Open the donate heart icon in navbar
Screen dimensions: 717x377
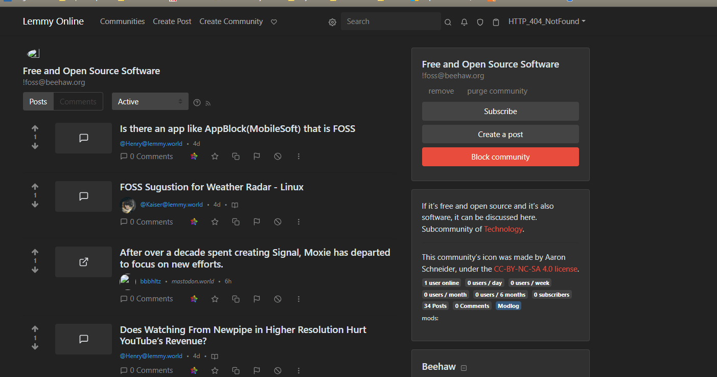coord(274,22)
